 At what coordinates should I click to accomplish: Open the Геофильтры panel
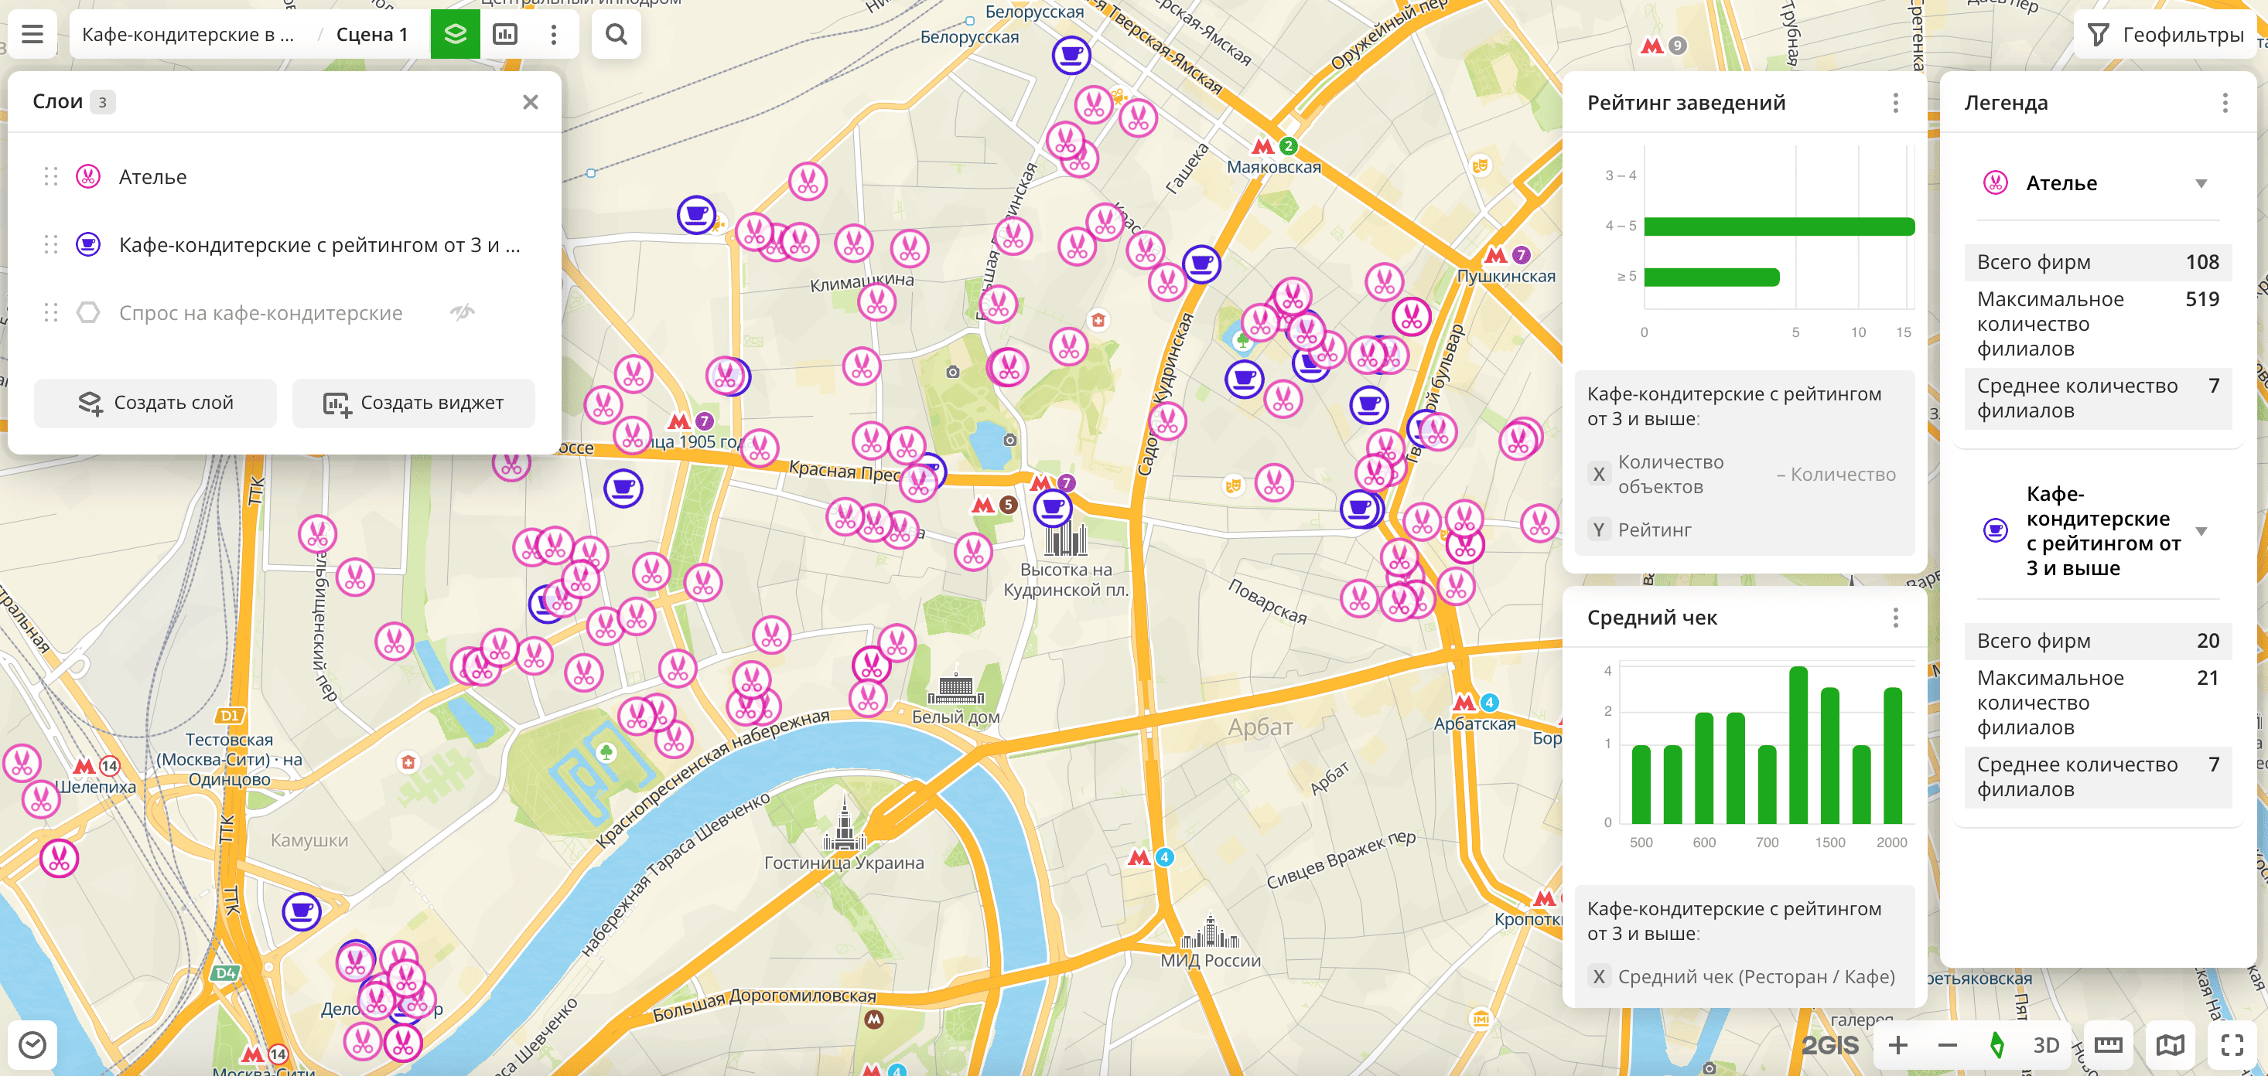tap(2166, 34)
